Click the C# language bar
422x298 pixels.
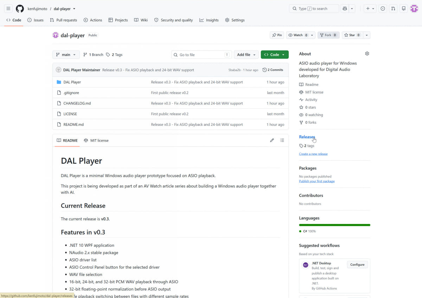[x=334, y=225]
